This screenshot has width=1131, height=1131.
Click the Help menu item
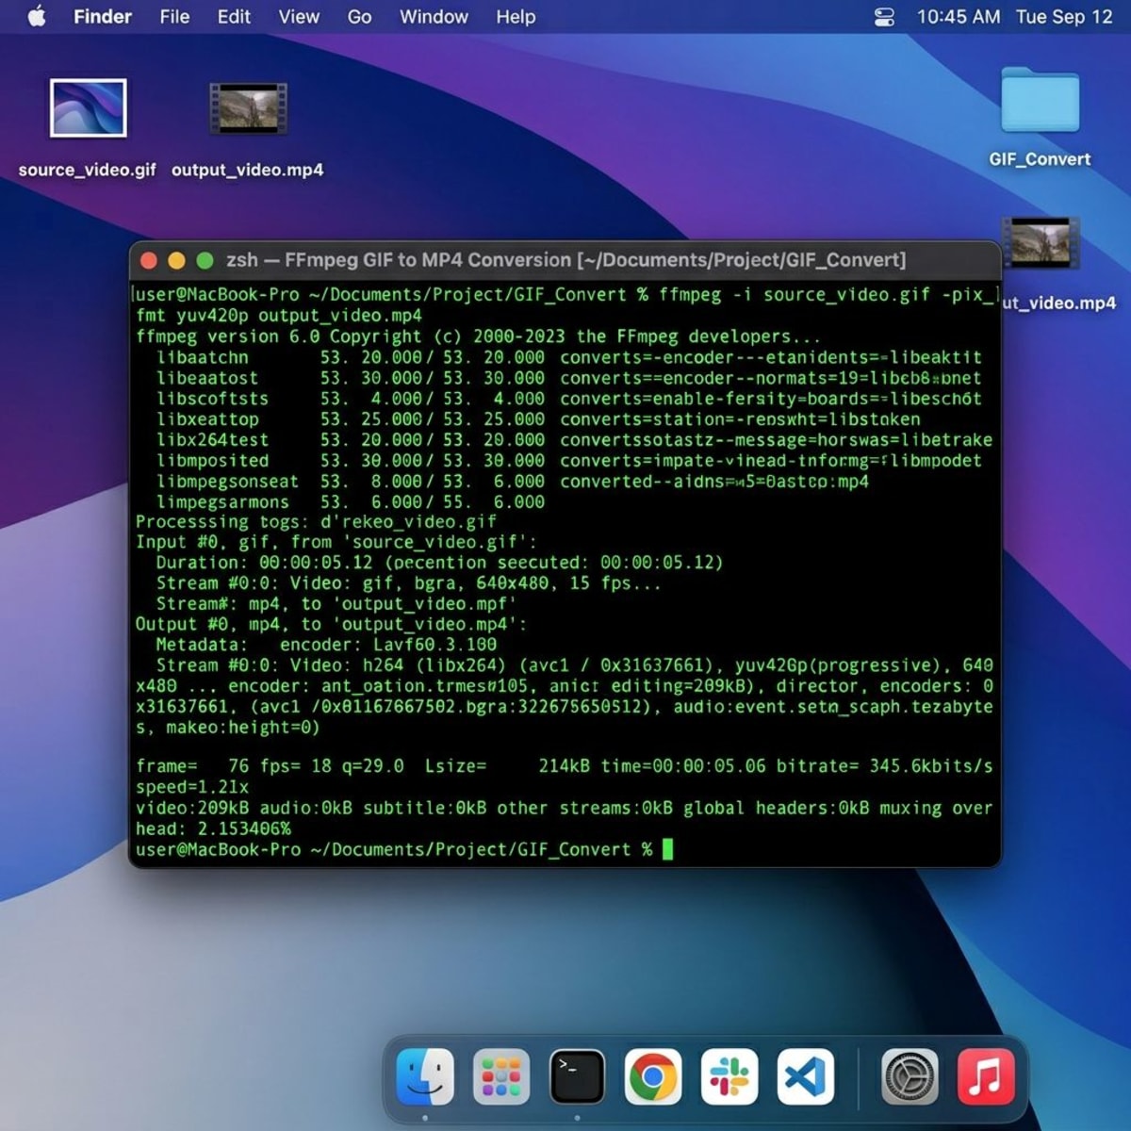click(515, 16)
